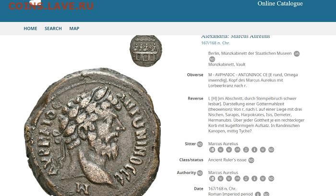
Task: Enlarge the large Marcus Aurelius obverse image
Action: [93, 132]
